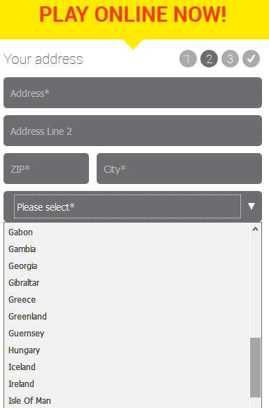The width and height of the screenshot is (269, 408).
Task: Click step 1 circle indicator
Action: coord(188,58)
